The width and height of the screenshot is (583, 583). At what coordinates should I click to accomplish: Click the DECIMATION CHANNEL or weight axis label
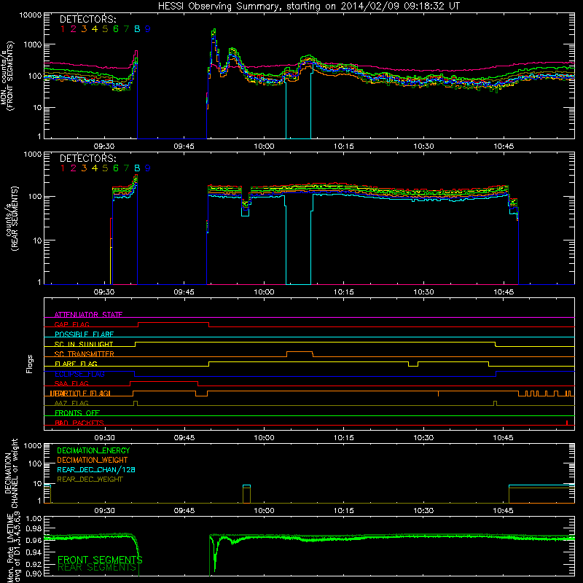10,473
